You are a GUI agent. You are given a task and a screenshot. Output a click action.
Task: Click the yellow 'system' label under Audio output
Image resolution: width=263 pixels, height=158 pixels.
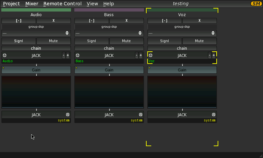[x=64, y=120]
